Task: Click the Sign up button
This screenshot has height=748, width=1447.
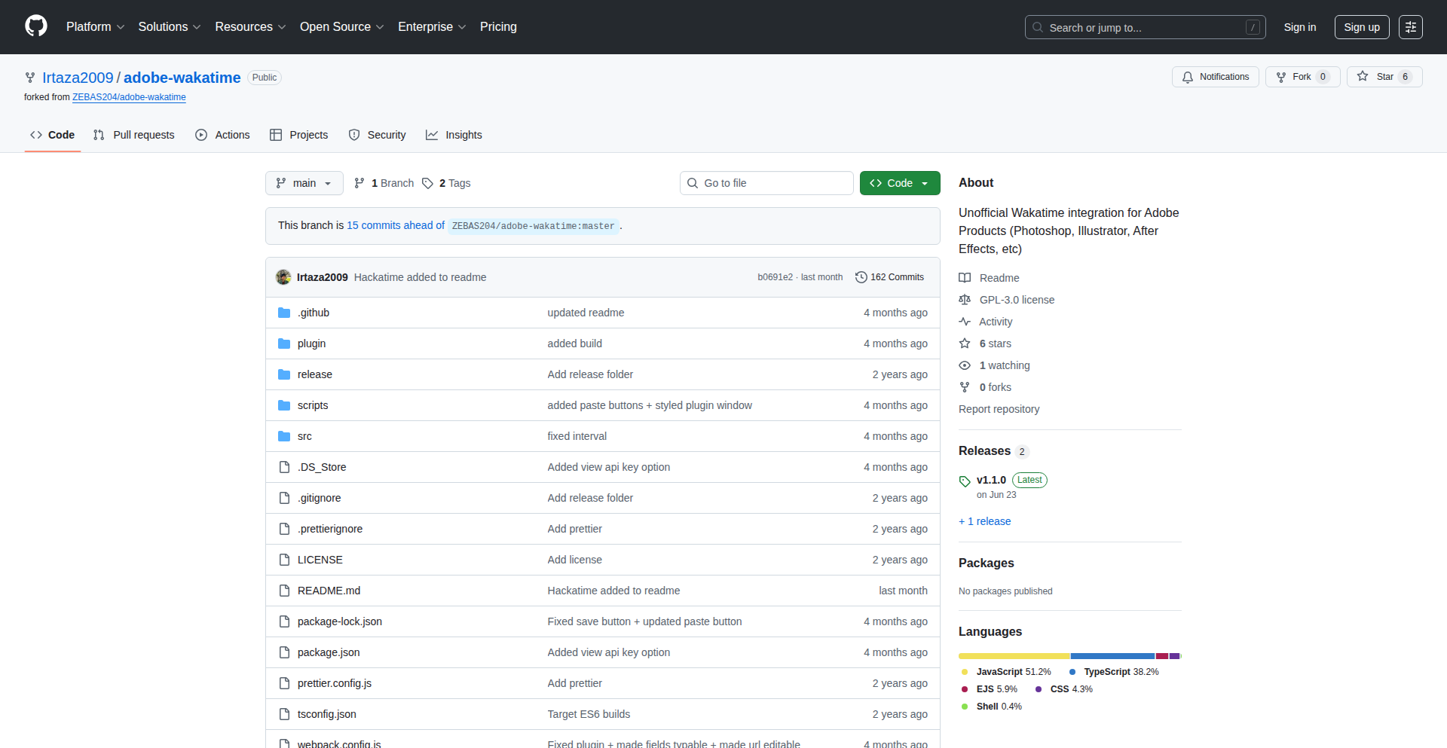Action: [1361, 27]
